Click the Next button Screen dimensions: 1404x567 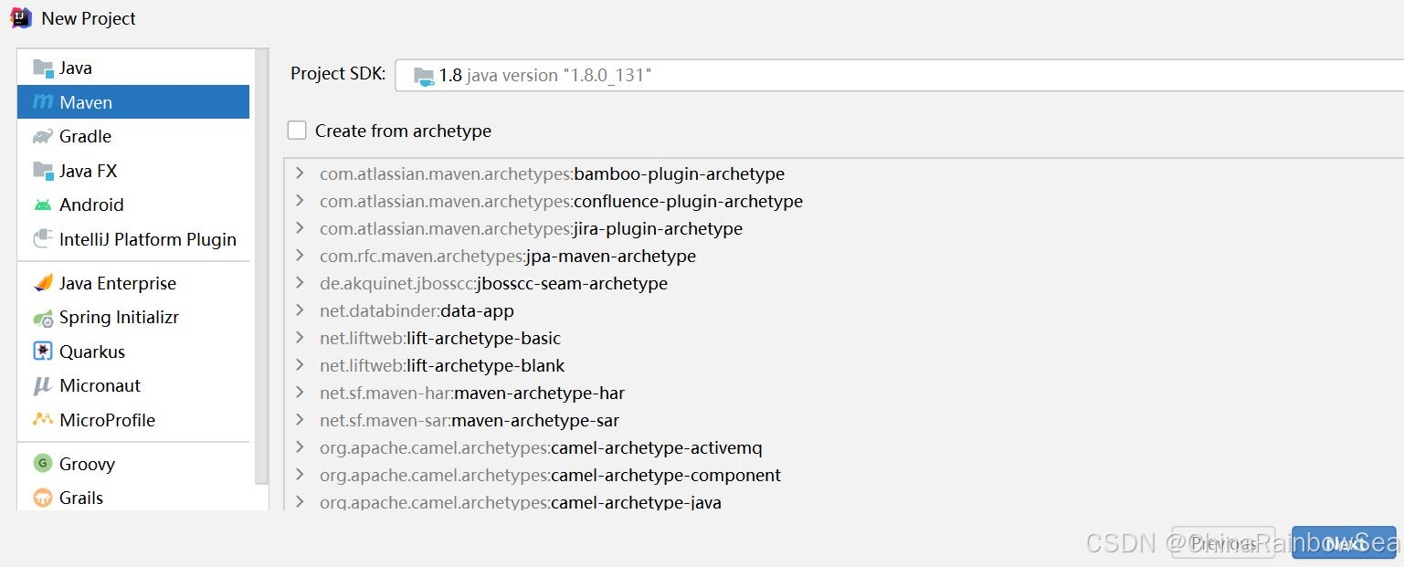click(1343, 542)
